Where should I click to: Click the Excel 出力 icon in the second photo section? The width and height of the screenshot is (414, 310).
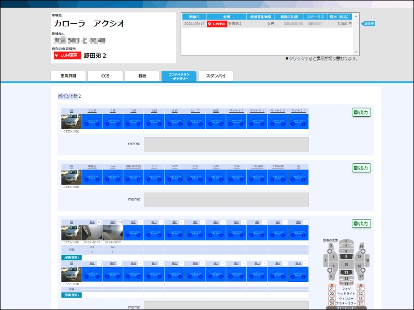click(x=362, y=168)
